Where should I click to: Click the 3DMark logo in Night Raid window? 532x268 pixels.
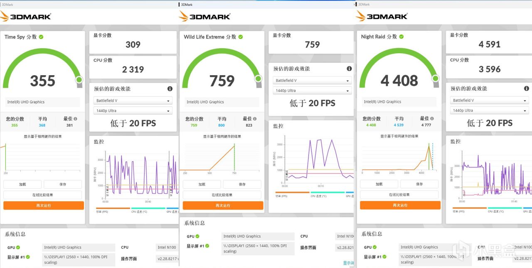(x=382, y=16)
